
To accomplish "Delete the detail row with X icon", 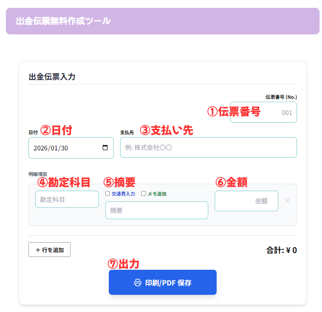I will pyautogui.click(x=287, y=200).
